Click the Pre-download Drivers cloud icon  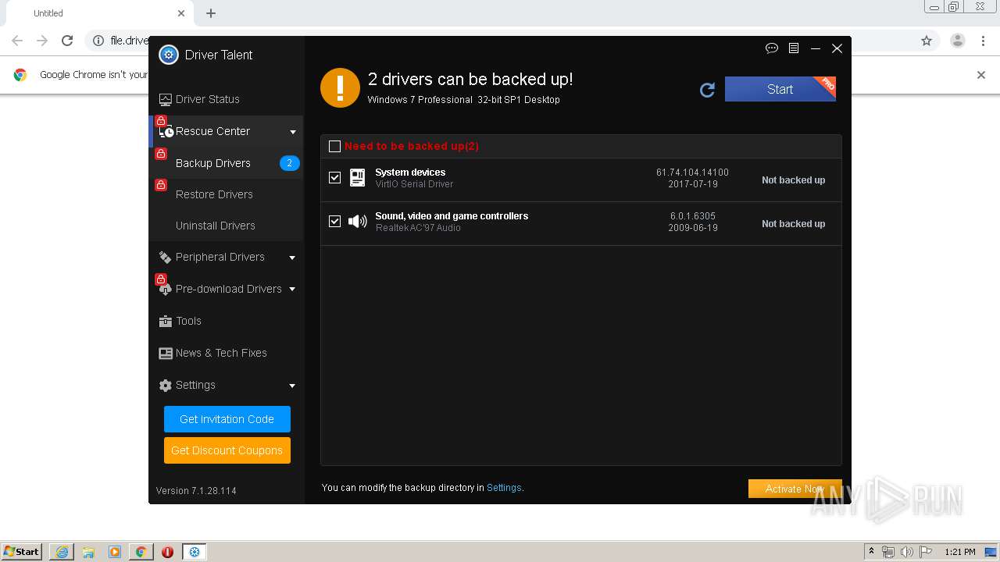pyautogui.click(x=165, y=290)
